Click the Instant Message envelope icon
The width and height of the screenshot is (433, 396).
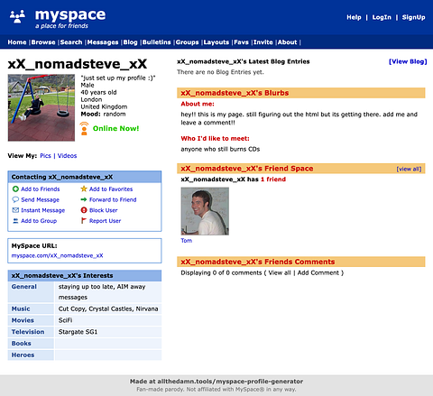coord(15,210)
